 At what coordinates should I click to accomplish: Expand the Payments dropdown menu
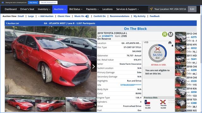(92, 9)
